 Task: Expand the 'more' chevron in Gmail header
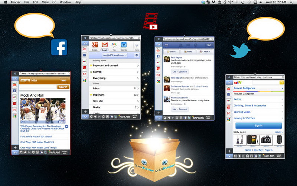click(x=137, y=45)
